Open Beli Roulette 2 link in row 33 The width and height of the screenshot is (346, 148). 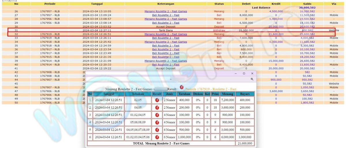[x=166, y=38]
